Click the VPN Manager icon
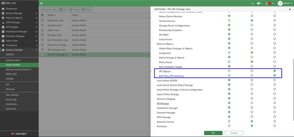The height and width of the screenshot is (137, 294). coord(3,22)
